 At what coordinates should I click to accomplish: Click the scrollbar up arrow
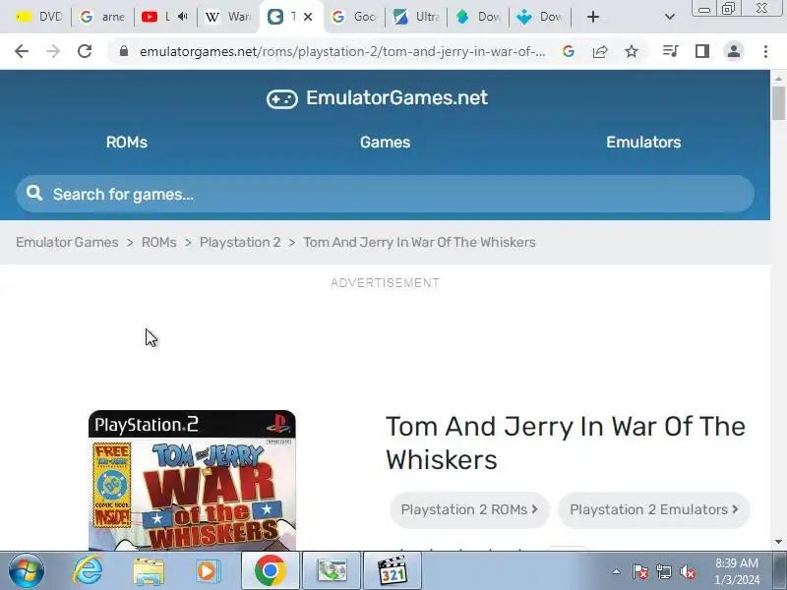[x=778, y=79]
